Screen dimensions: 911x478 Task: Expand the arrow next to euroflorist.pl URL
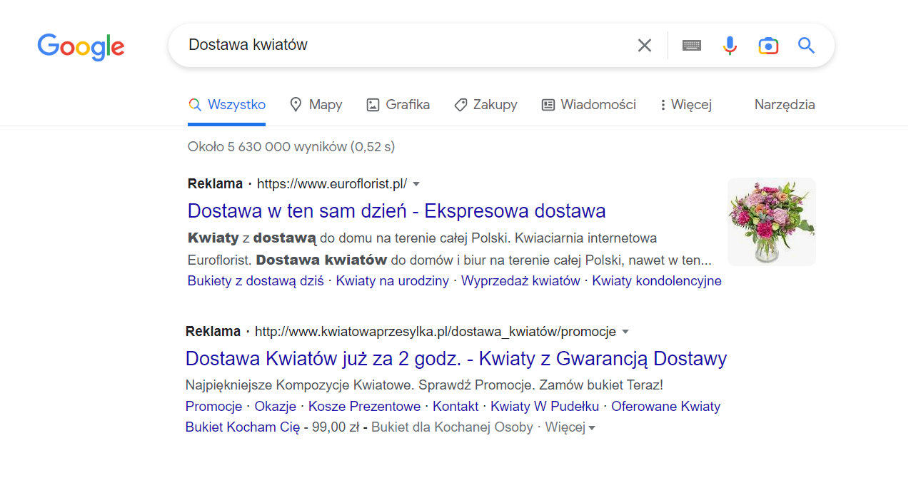[x=417, y=184]
